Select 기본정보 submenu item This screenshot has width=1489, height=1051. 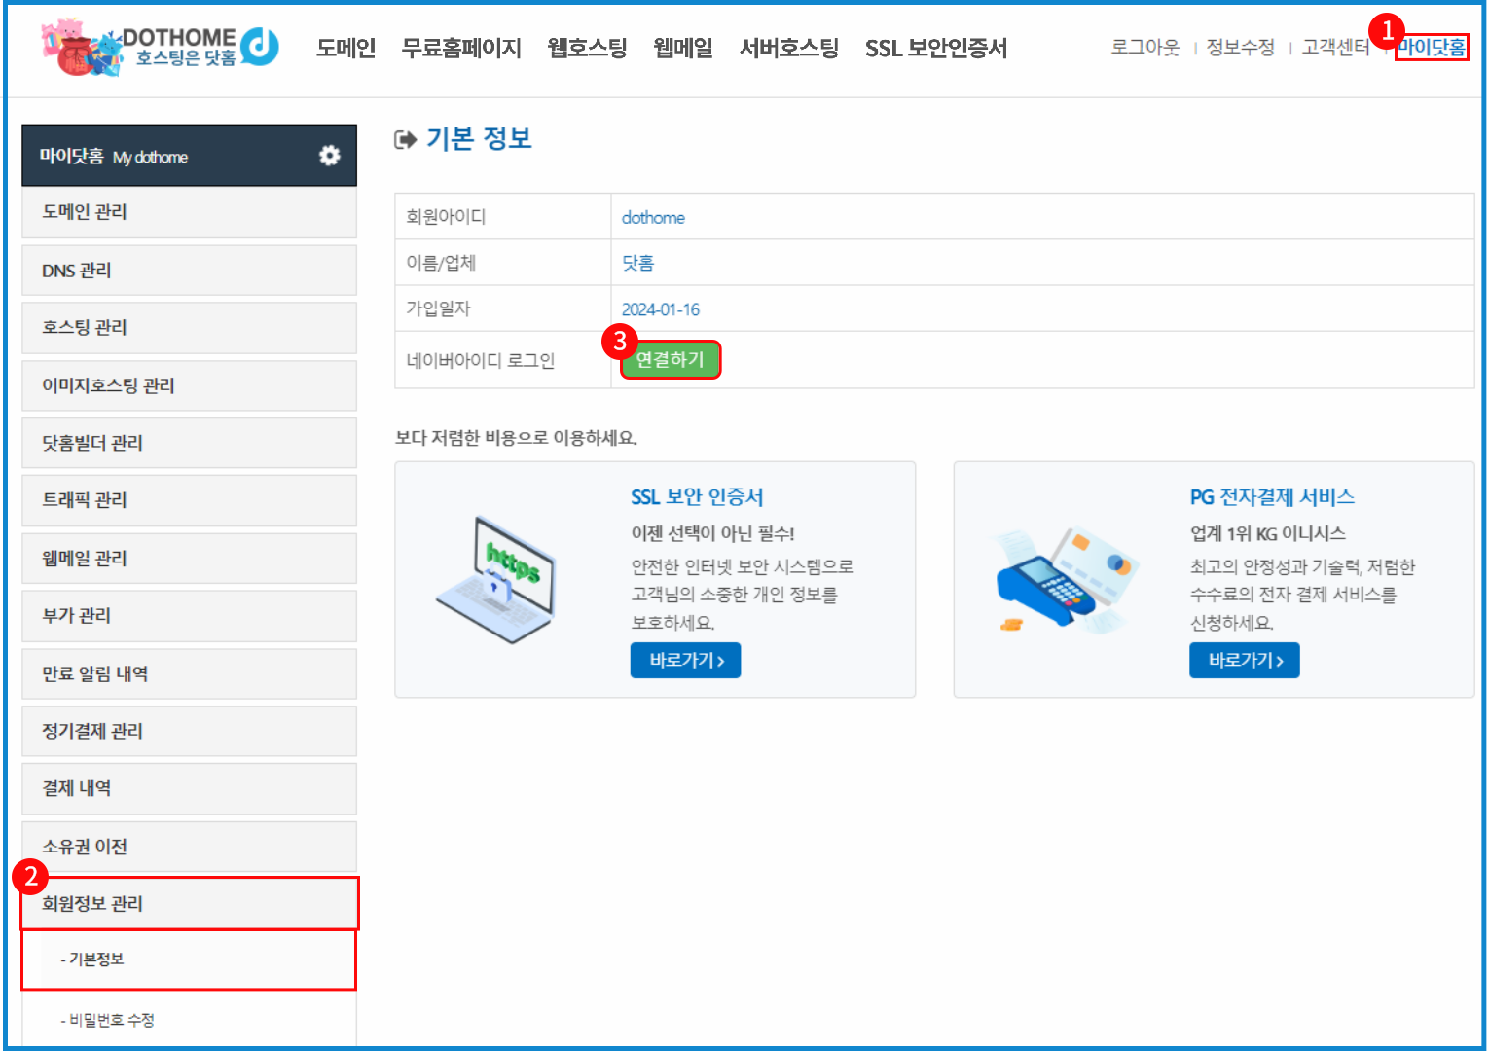click(95, 960)
